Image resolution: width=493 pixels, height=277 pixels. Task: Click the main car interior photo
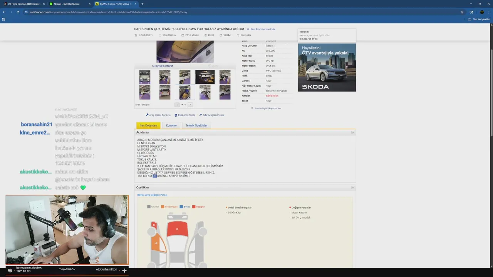coord(185,52)
